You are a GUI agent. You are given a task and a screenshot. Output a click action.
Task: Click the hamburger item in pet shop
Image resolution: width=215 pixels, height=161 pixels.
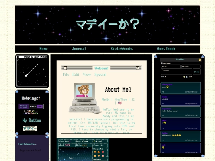coord(95,152)
